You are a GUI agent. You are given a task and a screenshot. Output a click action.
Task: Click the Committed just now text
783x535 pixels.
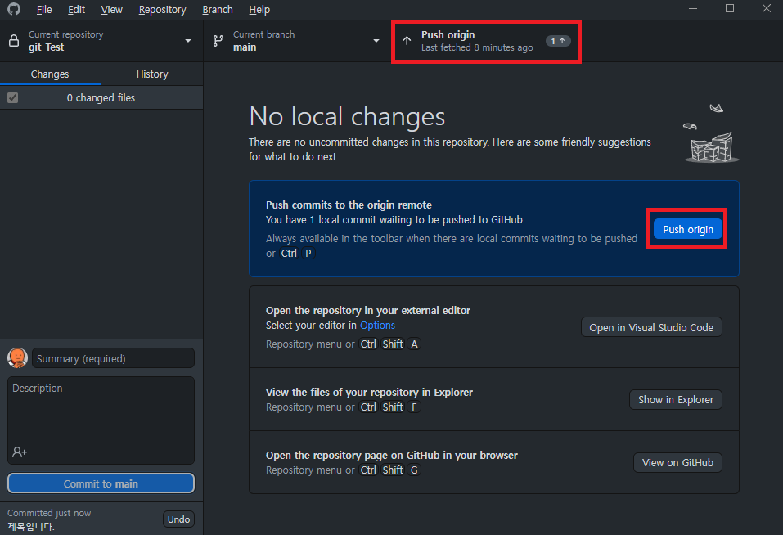[x=49, y=513]
